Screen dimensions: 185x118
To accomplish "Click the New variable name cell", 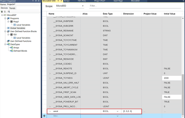I will click(x=64, y=116).
